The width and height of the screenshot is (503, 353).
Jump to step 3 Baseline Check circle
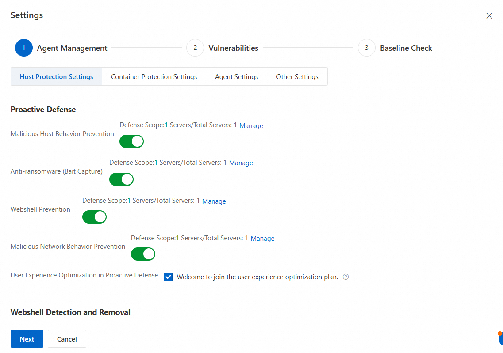click(x=366, y=48)
